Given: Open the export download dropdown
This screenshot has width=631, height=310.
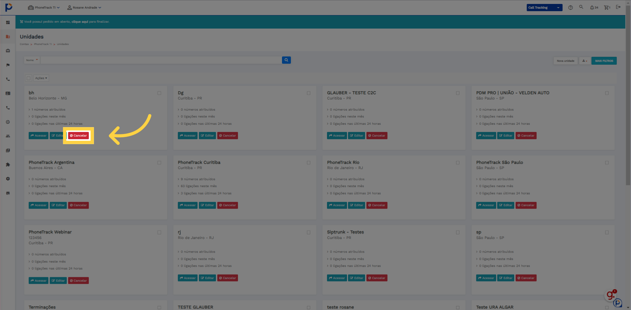Looking at the screenshot, I should [584, 61].
